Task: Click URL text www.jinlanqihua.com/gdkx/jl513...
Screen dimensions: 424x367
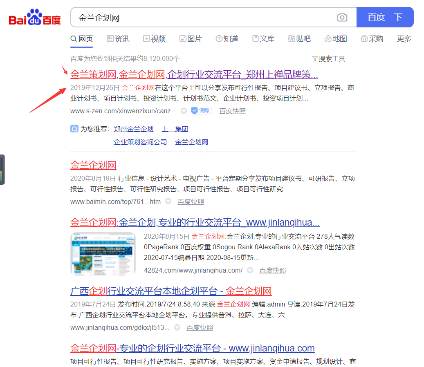Action: coord(120,327)
